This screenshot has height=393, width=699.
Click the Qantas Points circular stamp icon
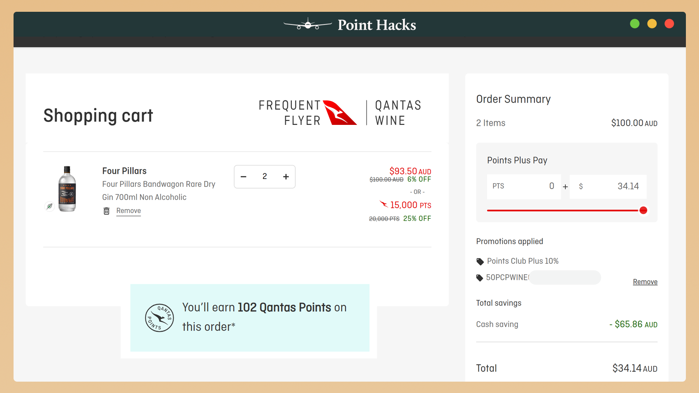[159, 318]
